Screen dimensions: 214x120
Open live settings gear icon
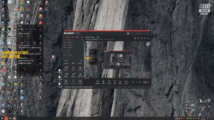click(140, 82)
